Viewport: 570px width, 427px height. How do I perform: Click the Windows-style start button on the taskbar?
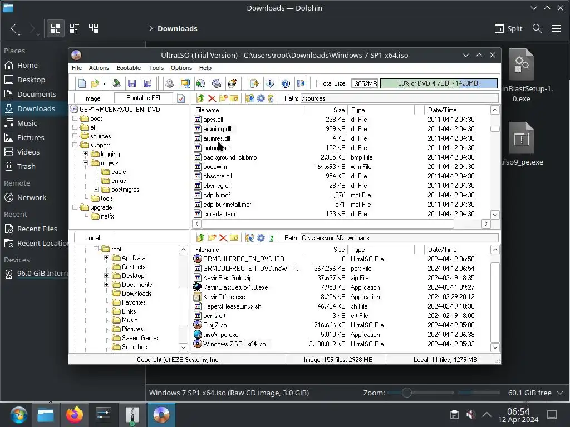(x=18, y=415)
